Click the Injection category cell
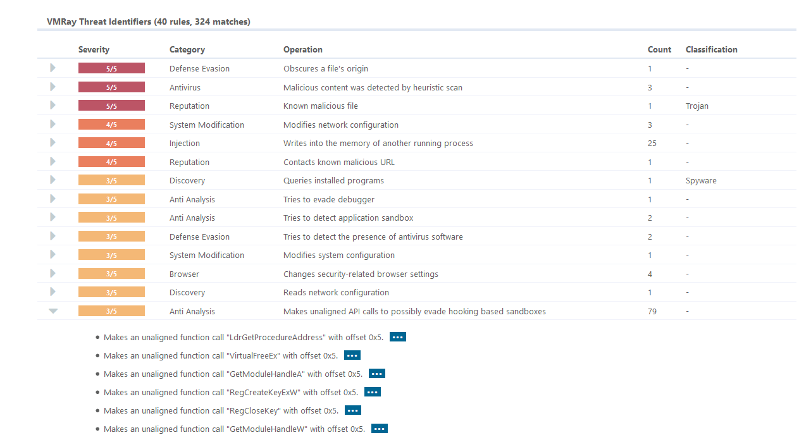The width and height of the screenshot is (811, 442). click(185, 143)
